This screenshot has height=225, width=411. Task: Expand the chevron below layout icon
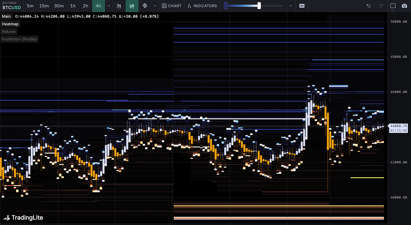pyautogui.click(x=393, y=11)
